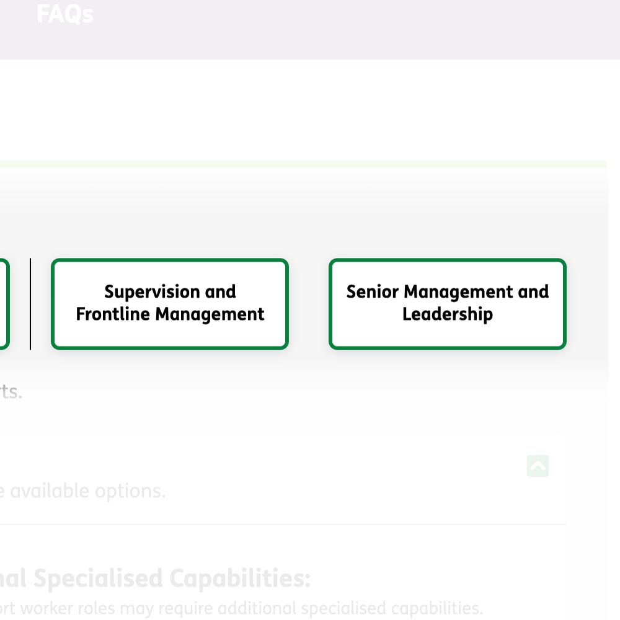Click the light green horizontal bar

(x=303, y=164)
